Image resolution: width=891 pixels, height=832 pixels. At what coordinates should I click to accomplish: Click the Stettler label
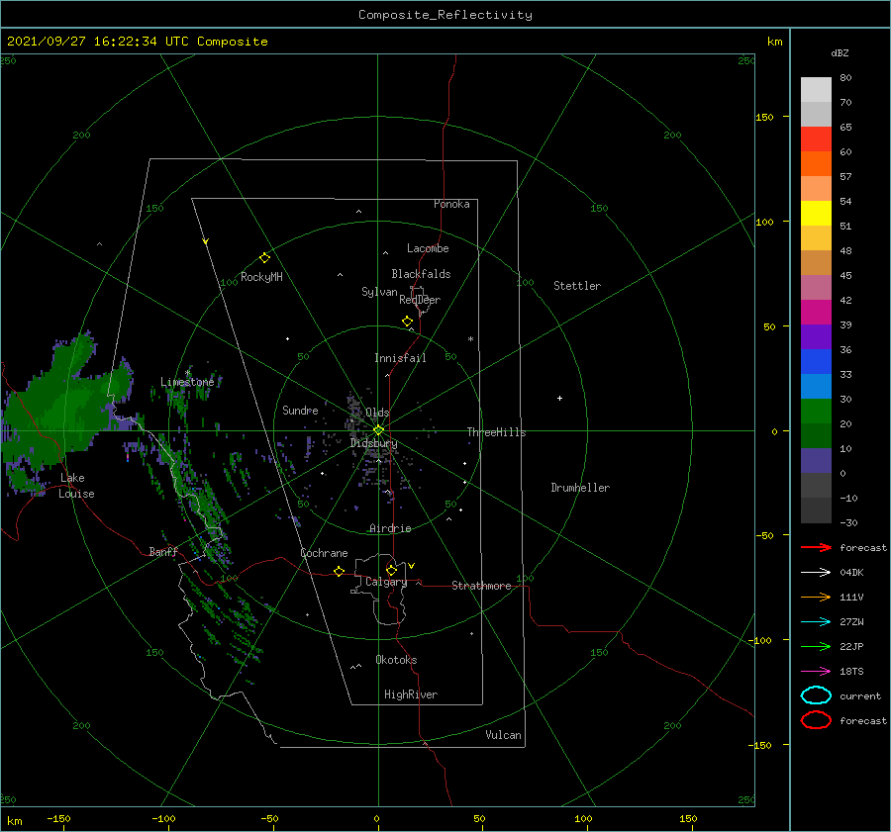pos(577,286)
